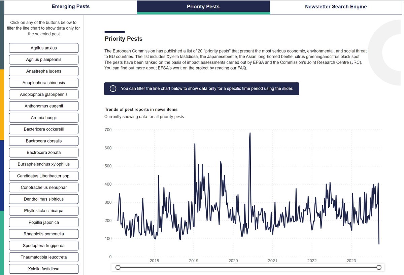
Task: Show data for Dendrolimus sibiricus
Action: coord(44,199)
